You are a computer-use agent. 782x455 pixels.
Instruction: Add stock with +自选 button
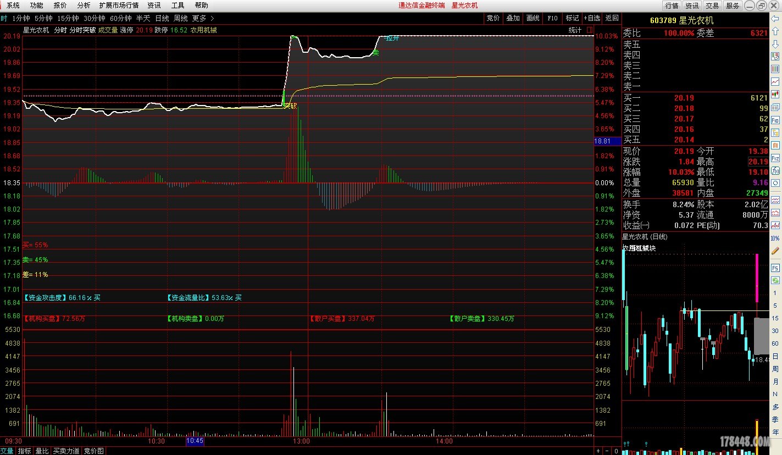pyautogui.click(x=592, y=18)
